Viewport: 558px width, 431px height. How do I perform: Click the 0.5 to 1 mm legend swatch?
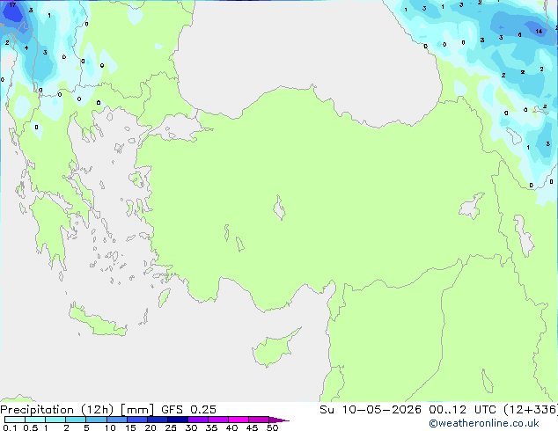(x=35, y=420)
